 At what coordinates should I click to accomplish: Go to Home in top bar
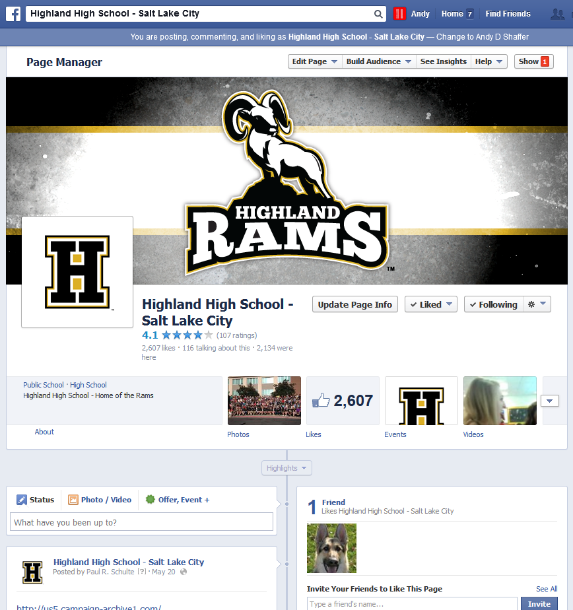pyautogui.click(x=452, y=14)
